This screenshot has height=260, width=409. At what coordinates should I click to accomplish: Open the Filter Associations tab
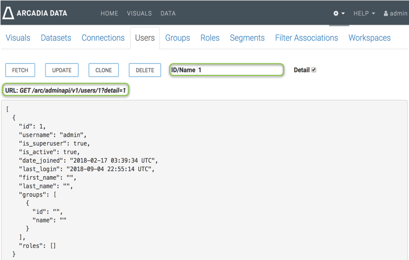(306, 38)
